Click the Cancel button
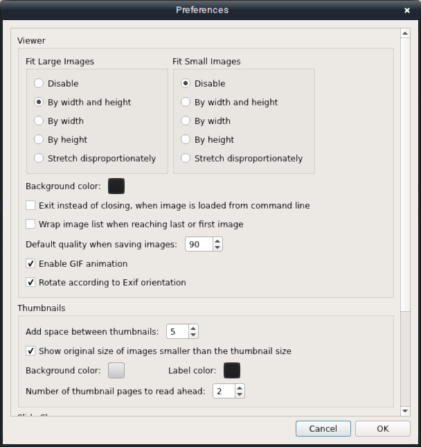The height and width of the screenshot is (447, 421). 323,428
